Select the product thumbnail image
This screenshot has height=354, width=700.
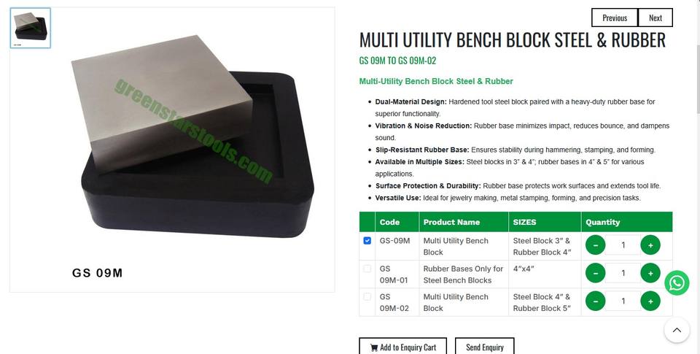[31, 28]
